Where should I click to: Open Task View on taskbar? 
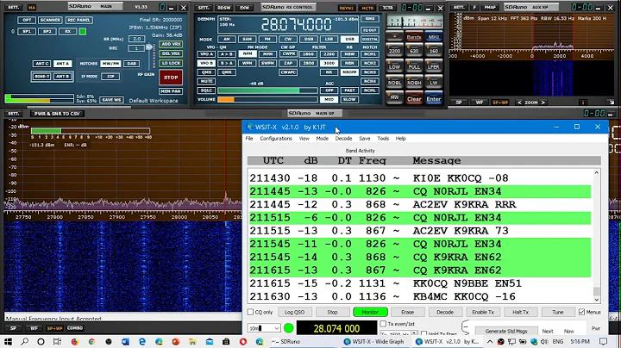point(57,341)
